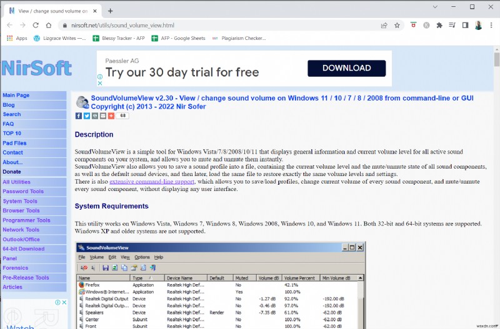Click the SoundVolumeView screenshot image
Screen dimensions: 500x329
click(x=221, y=285)
